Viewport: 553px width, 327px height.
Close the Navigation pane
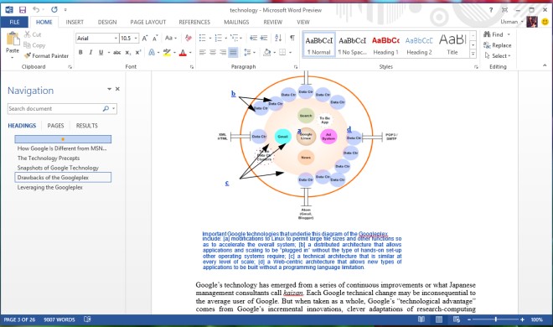coord(117,89)
